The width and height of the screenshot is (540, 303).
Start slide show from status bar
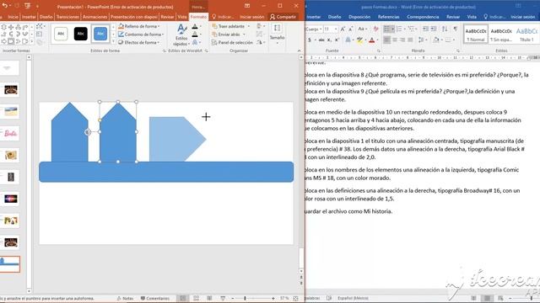point(223,298)
